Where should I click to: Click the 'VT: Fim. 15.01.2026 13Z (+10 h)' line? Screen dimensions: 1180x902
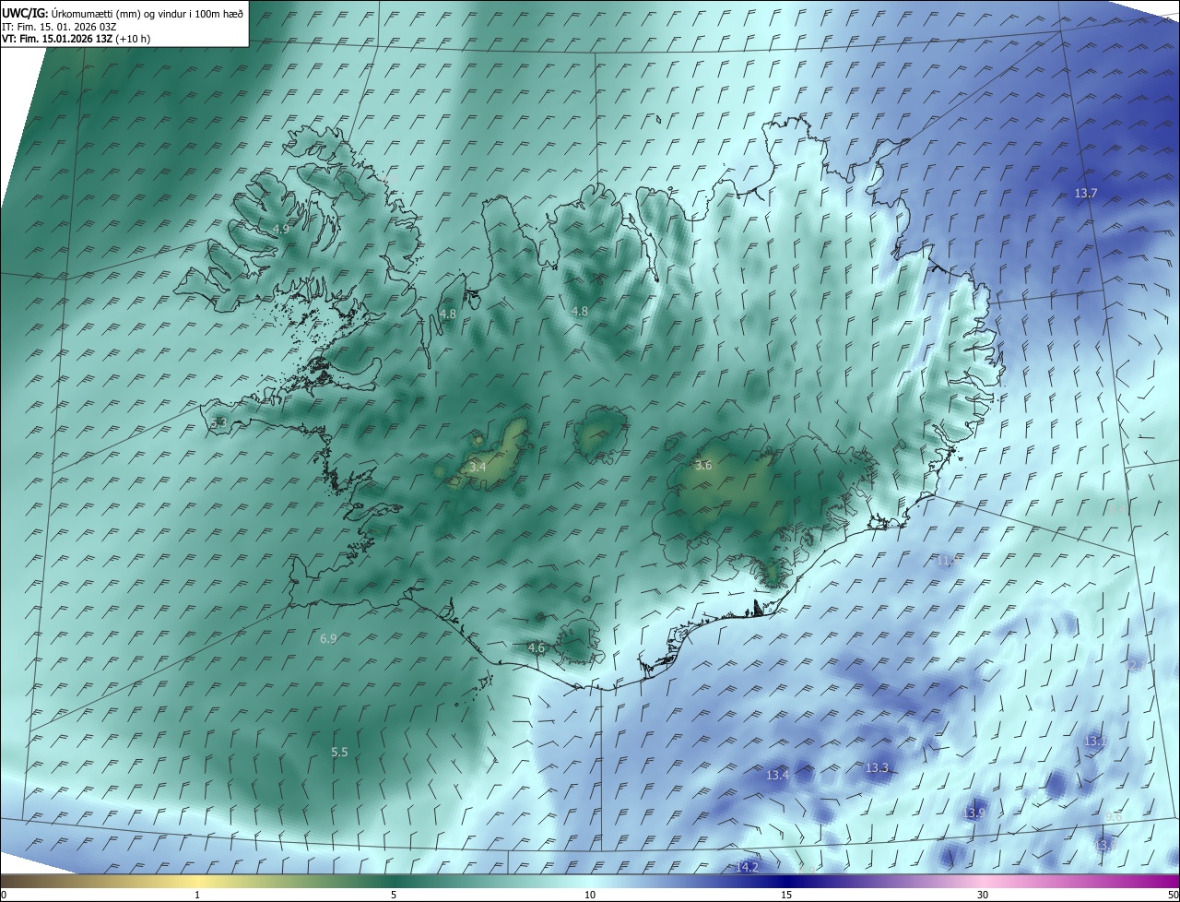tap(76, 39)
